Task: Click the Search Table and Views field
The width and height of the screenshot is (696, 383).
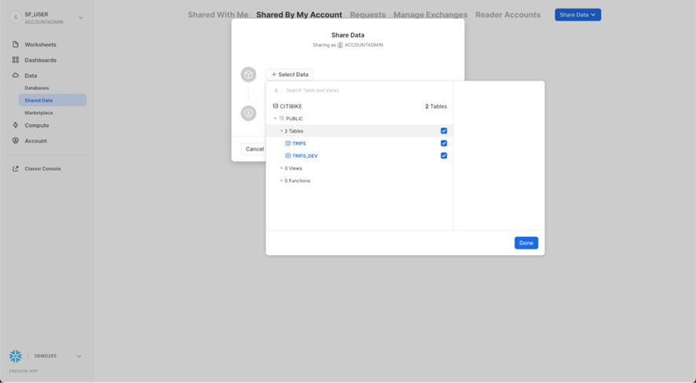Action: (x=346, y=90)
